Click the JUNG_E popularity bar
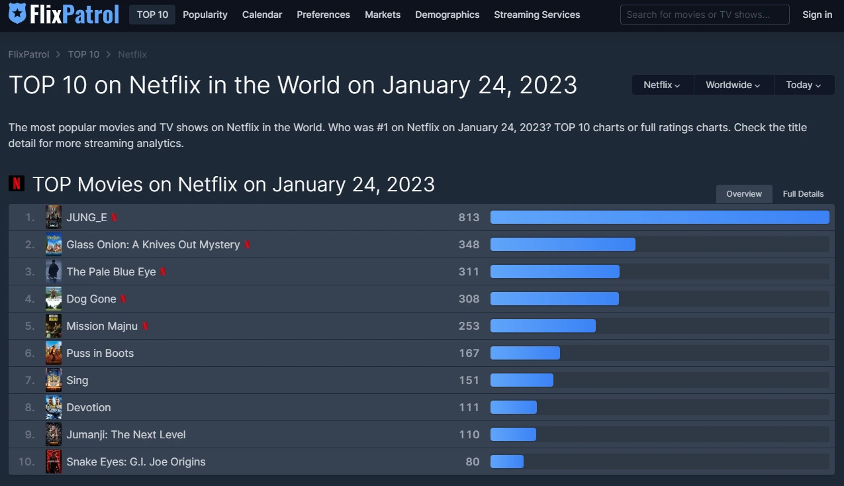The height and width of the screenshot is (486, 844). tap(659, 217)
